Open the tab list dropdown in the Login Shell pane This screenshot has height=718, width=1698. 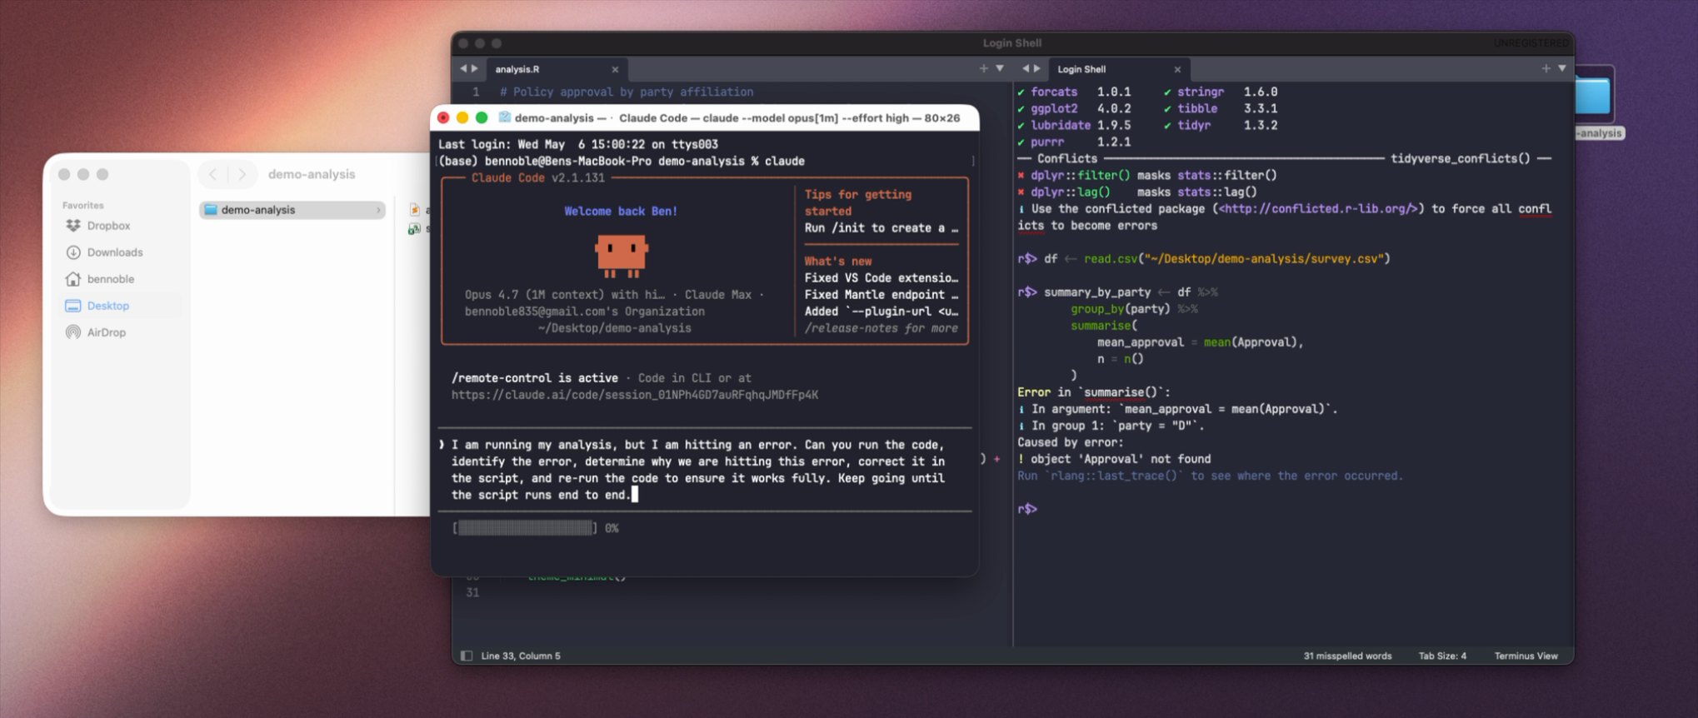click(1562, 69)
